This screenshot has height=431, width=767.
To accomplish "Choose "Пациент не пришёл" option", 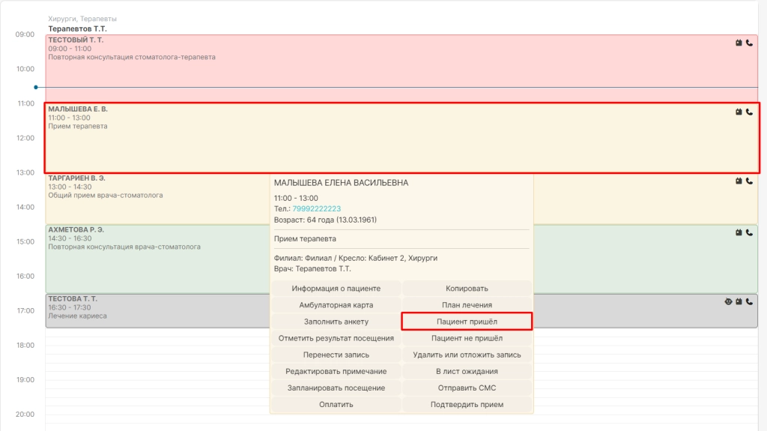I will (467, 338).
